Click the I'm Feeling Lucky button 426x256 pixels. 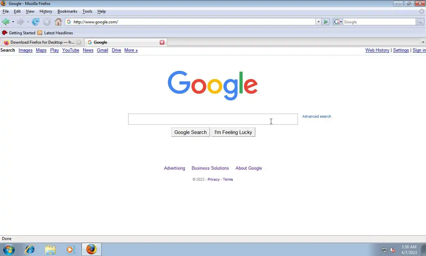pos(233,132)
